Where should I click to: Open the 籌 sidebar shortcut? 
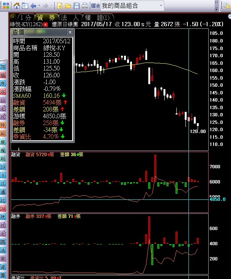pyautogui.click(x=3, y=275)
